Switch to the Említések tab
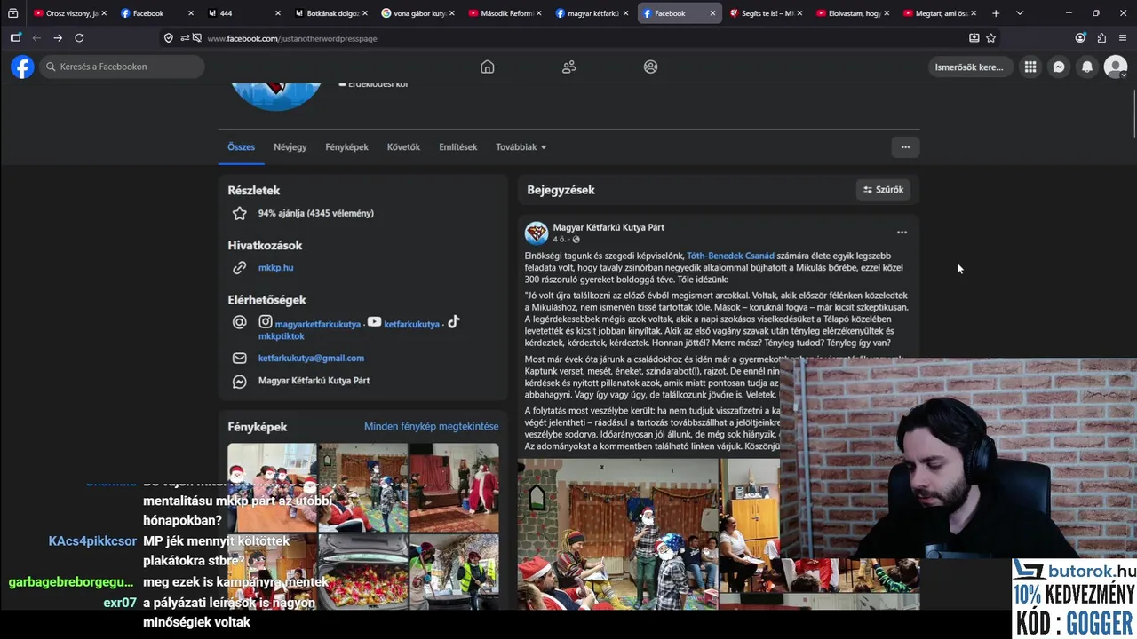Viewport: 1137px width, 639px height. 457,147
